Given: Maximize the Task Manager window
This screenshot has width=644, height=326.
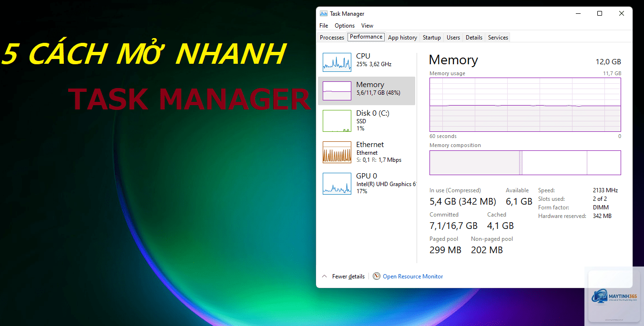Looking at the screenshot, I should (600, 14).
